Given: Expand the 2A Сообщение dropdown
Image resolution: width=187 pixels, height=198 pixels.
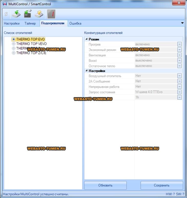Looking at the screenshot, I should click(x=180, y=81).
